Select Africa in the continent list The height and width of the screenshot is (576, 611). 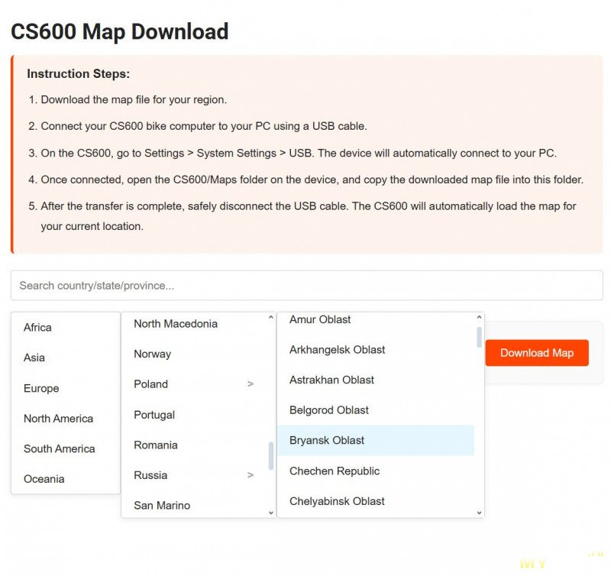[x=38, y=328]
